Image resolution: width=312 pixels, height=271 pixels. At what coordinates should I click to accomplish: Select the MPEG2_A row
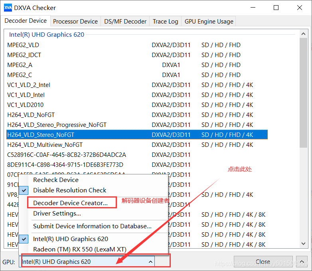(137, 65)
